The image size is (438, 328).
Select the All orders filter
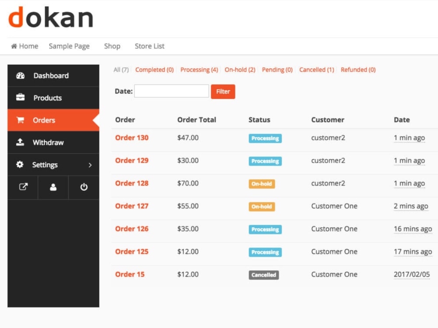click(x=120, y=70)
